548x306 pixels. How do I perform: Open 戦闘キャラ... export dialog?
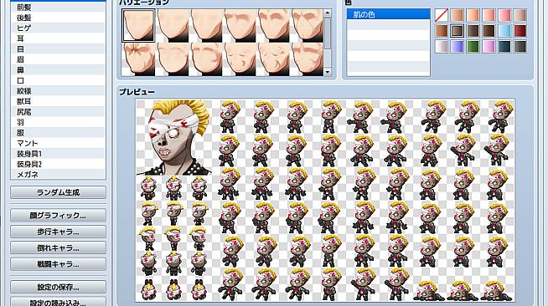pos(58,264)
